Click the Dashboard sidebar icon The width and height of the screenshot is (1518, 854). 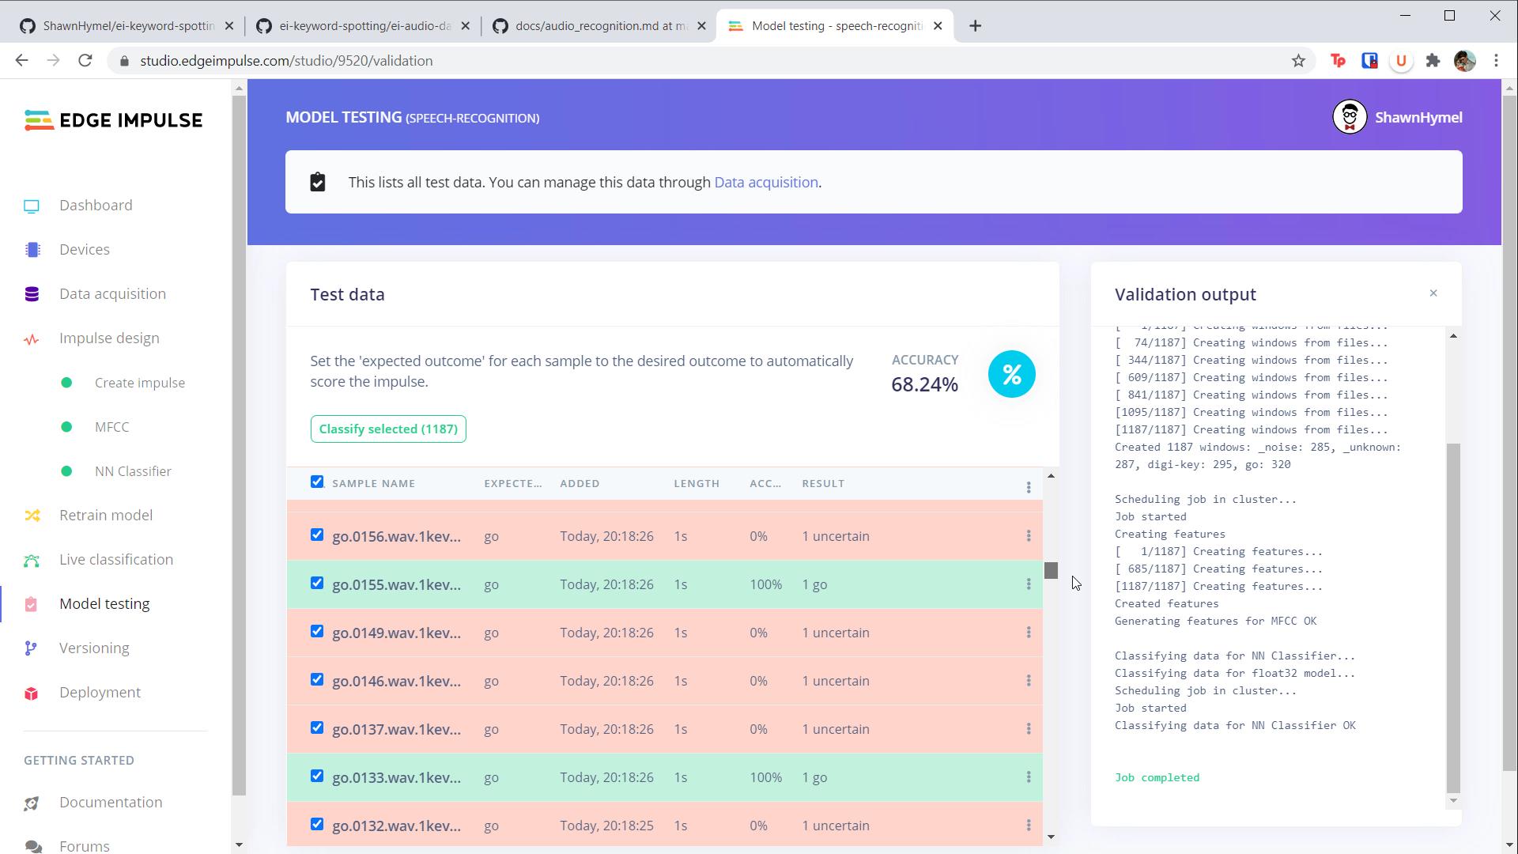[x=32, y=206]
